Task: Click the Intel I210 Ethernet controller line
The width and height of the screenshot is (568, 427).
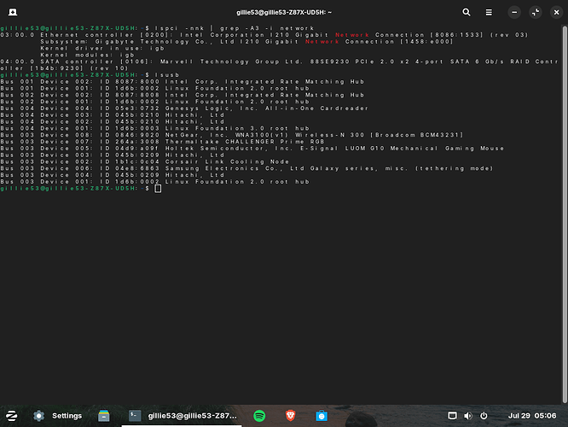Action: click(264, 35)
